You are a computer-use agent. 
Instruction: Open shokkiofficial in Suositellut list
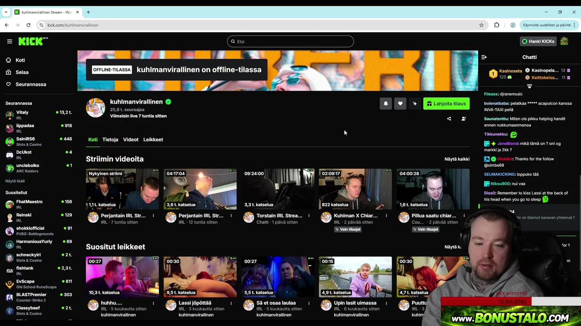coord(39,231)
